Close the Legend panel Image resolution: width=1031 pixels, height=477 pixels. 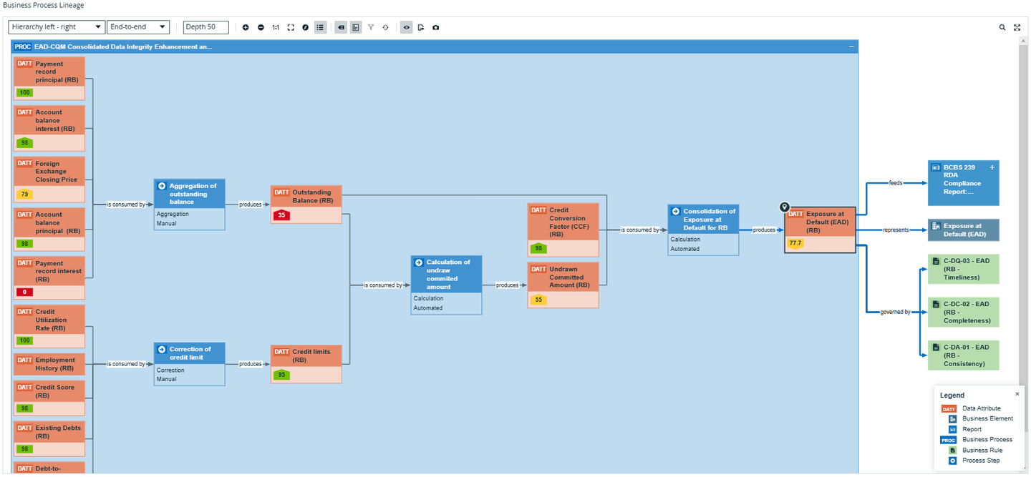tap(1017, 394)
